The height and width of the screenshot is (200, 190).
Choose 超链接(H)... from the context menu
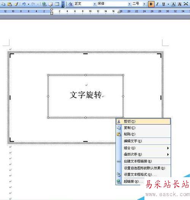(130, 181)
